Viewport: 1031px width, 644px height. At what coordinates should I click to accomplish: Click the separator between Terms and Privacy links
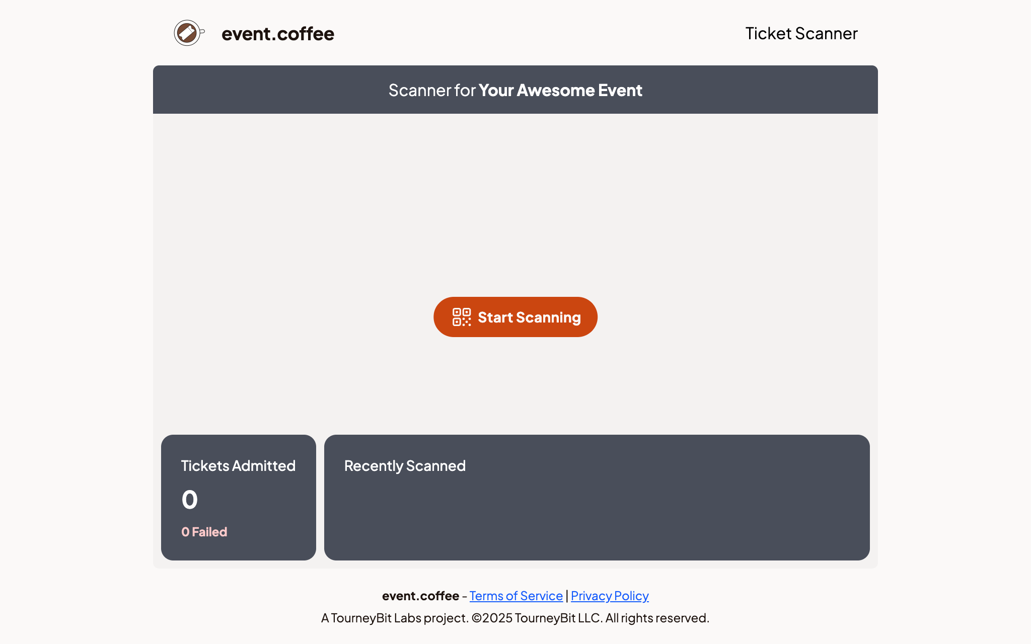tap(567, 596)
